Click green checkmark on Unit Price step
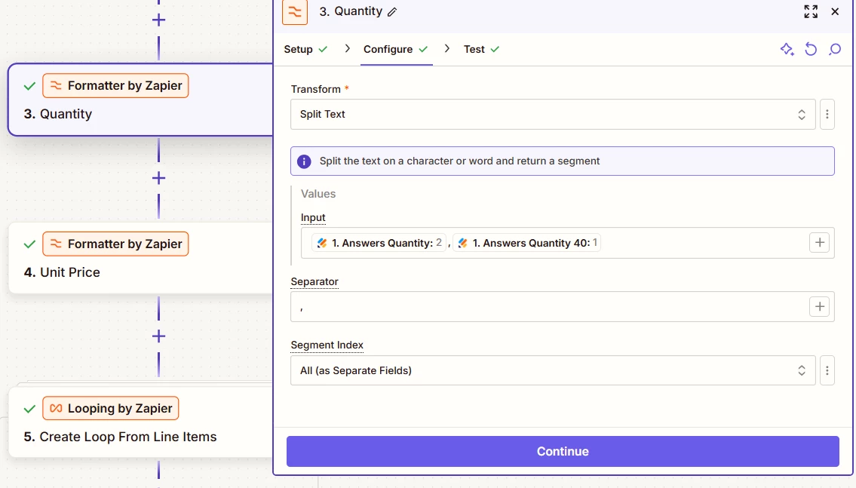This screenshot has height=488, width=856. click(29, 244)
